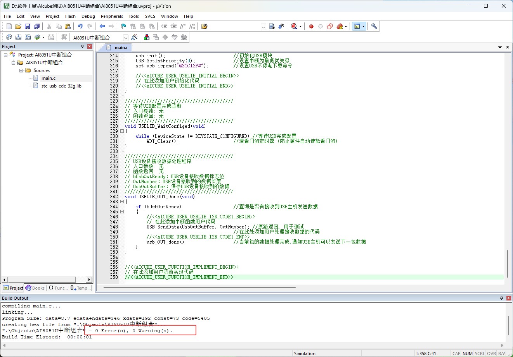The width and height of the screenshot is (513, 357).
Task: Navigate forwards with right arrow
Action: coord(111,26)
